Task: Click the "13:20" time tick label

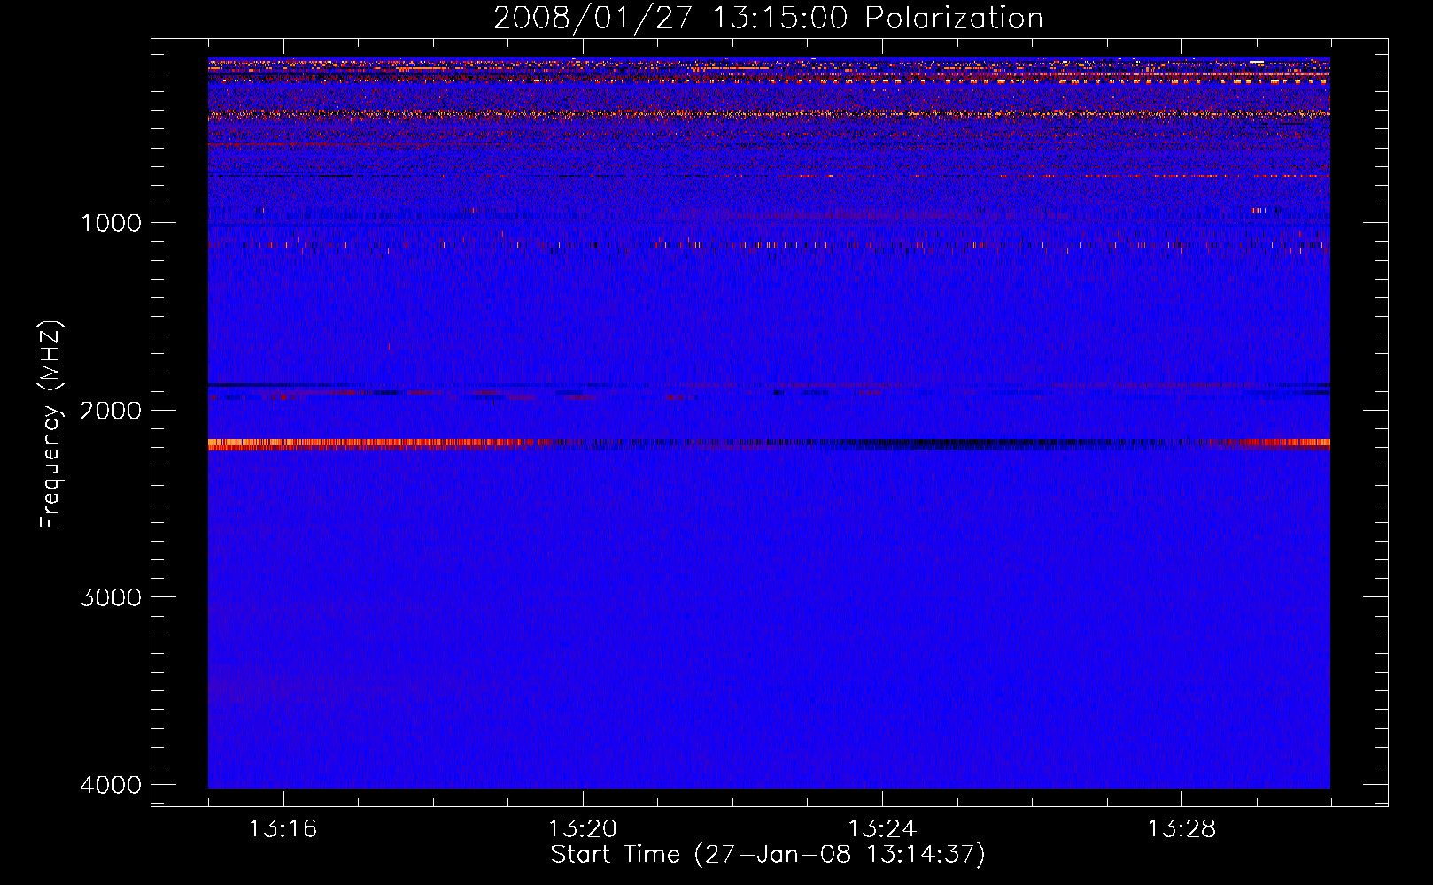Action: point(583,829)
